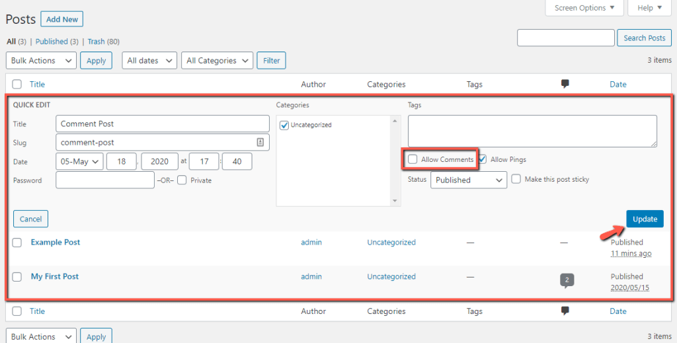This screenshot has height=343, width=677.
Task: Open the Example Post title link
Action: pyautogui.click(x=56, y=242)
